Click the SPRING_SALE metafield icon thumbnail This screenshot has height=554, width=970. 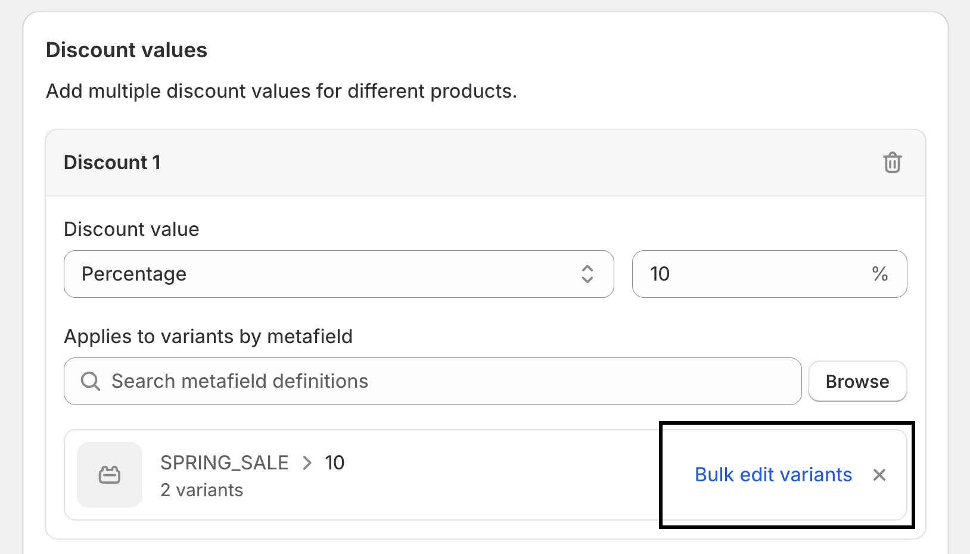pos(110,475)
